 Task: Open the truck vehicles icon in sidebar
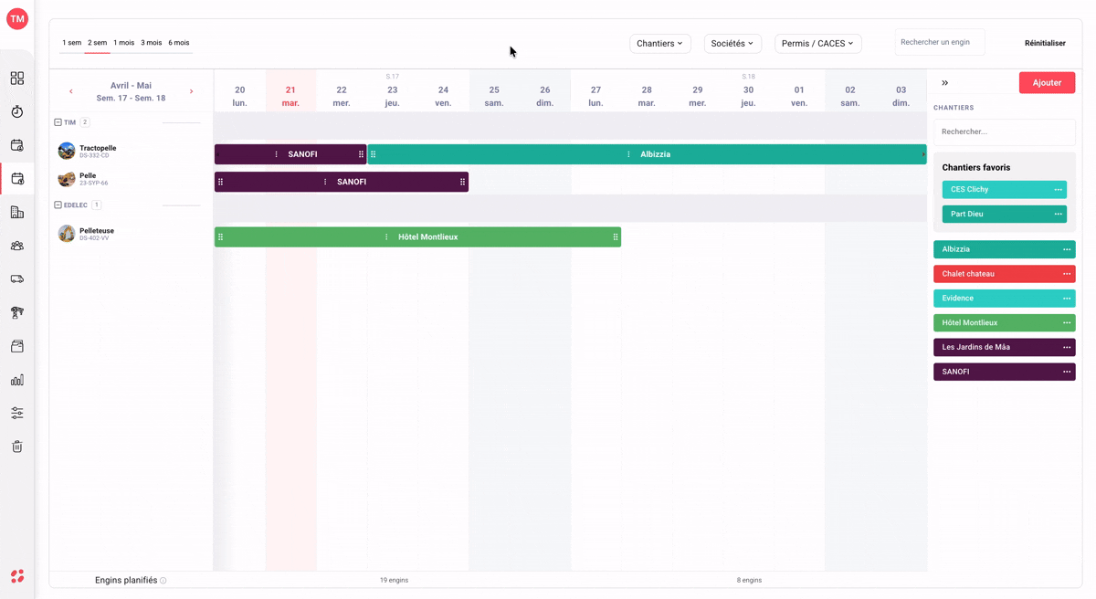(x=16, y=279)
